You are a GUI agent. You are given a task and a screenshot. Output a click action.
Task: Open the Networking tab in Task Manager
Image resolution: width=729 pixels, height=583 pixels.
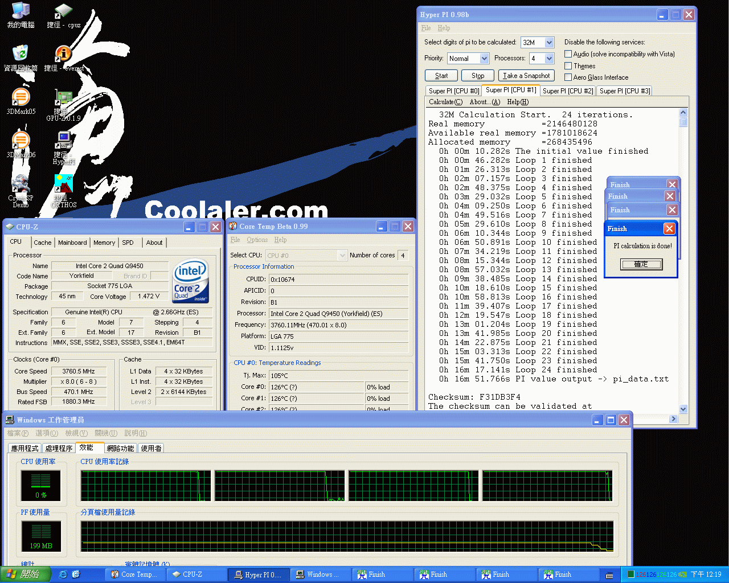click(x=120, y=449)
